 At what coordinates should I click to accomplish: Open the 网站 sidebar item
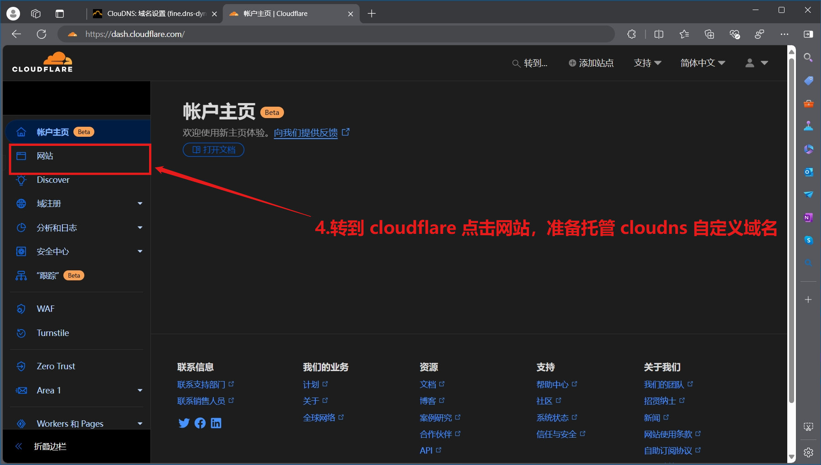[79, 156]
